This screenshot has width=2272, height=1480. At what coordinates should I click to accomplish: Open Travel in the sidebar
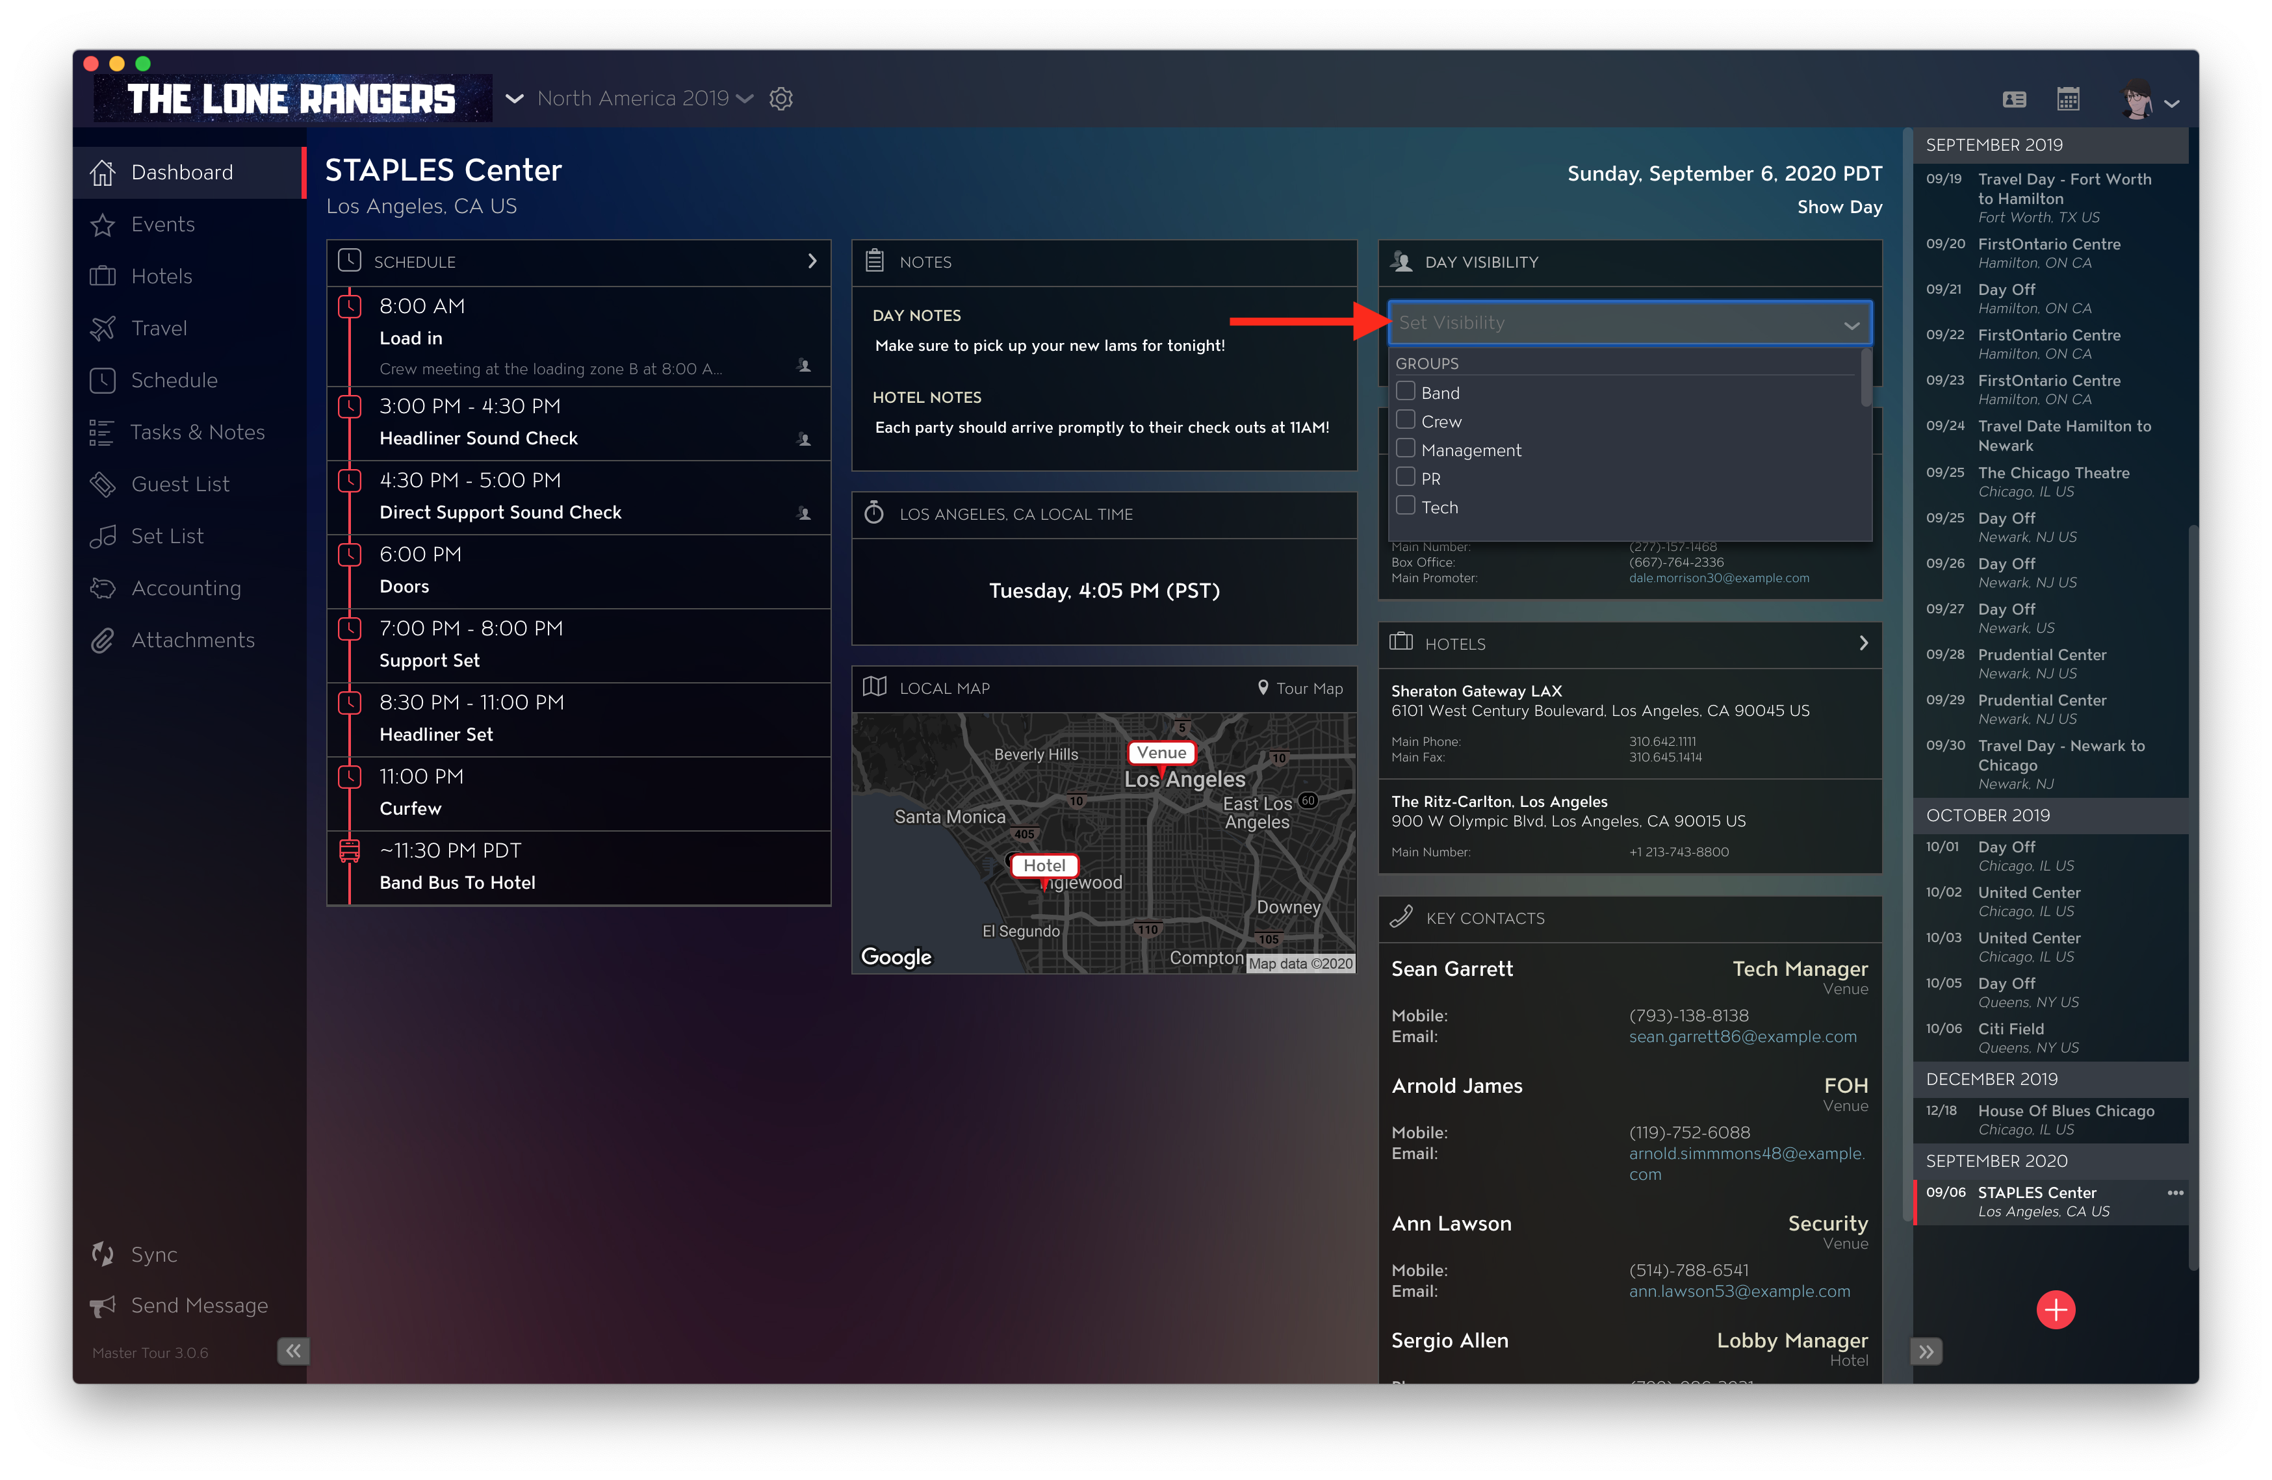tap(189, 328)
